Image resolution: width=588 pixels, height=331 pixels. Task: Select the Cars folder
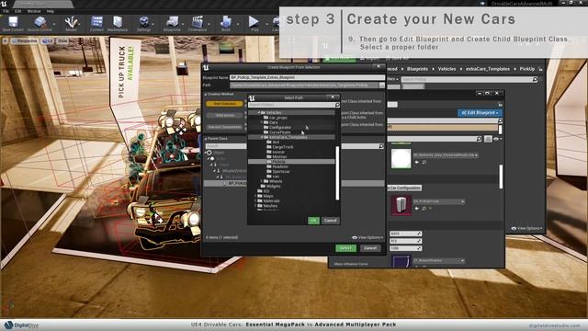click(x=274, y=122)
